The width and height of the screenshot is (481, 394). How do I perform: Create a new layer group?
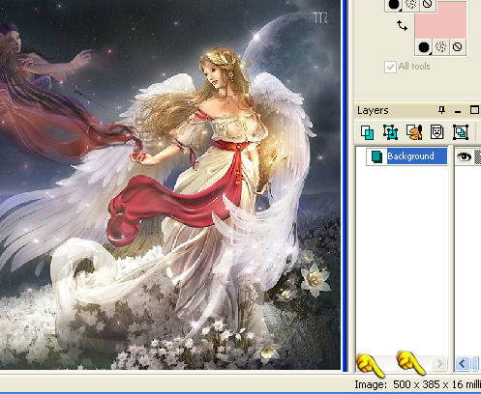pyautogui.click(x=461, y=132)
